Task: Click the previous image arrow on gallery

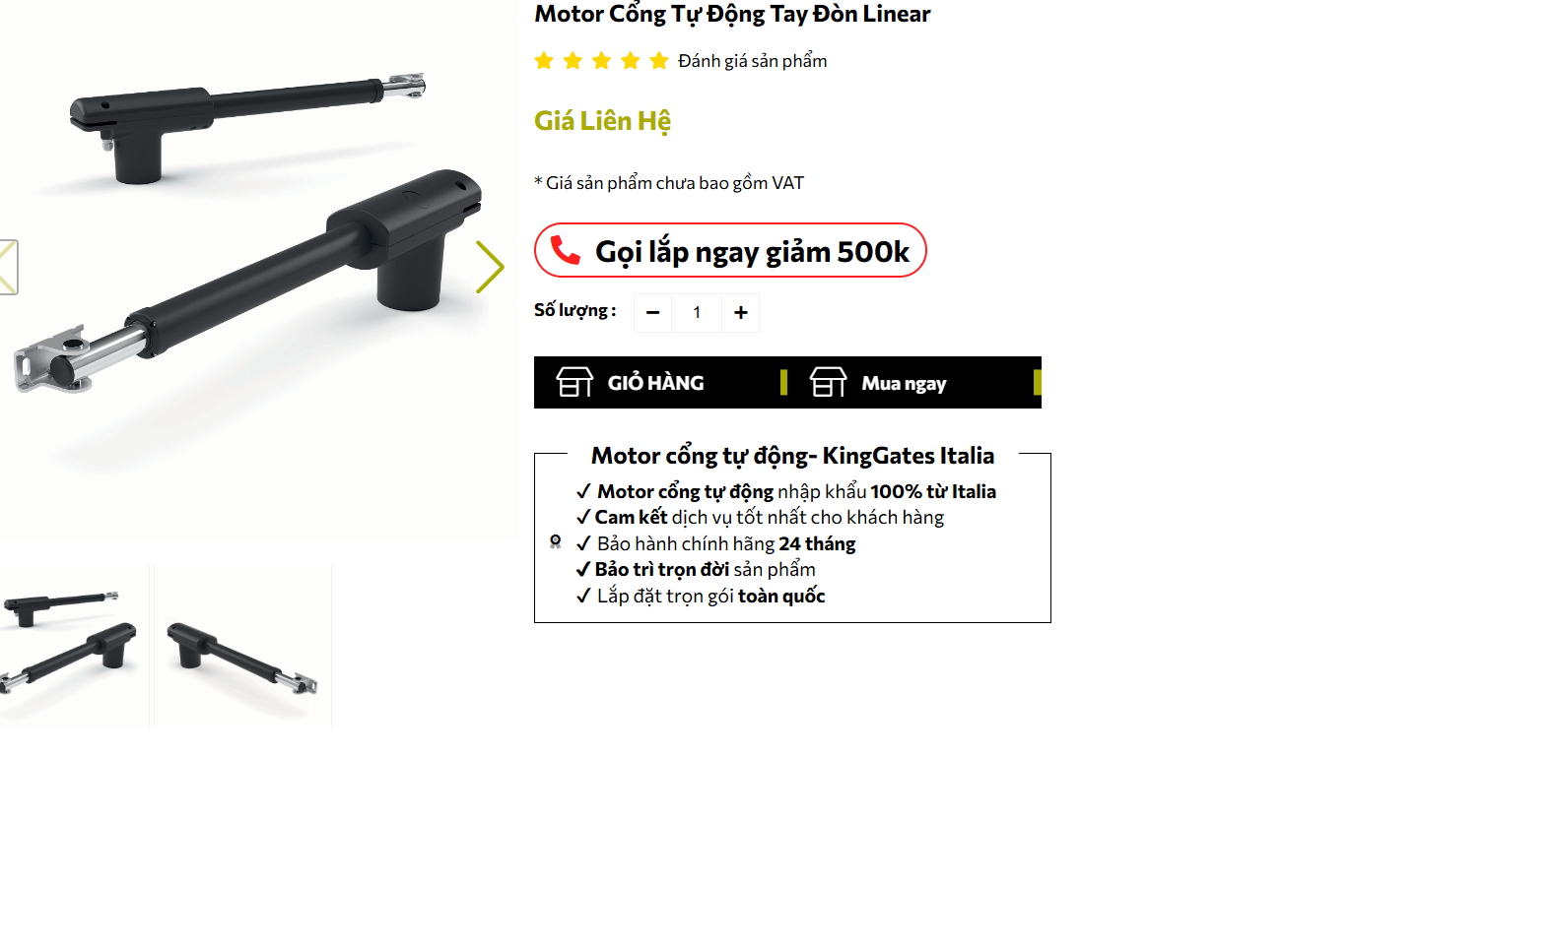Action: (8, 267)
